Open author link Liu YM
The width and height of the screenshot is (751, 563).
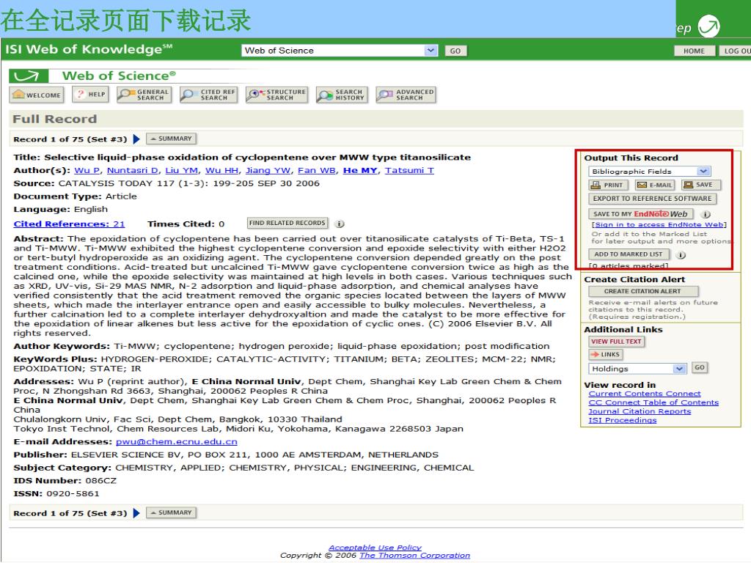[x=182, y=170]
